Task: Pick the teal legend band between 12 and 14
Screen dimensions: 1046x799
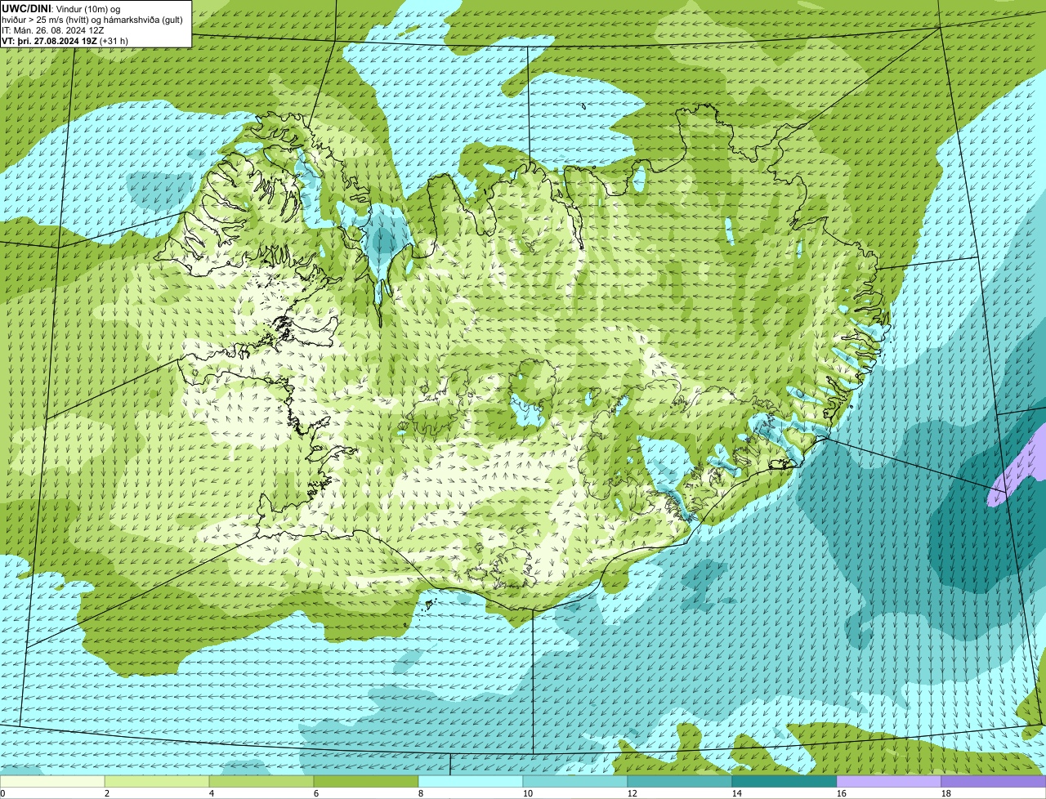Action: (x=681, y=782)
